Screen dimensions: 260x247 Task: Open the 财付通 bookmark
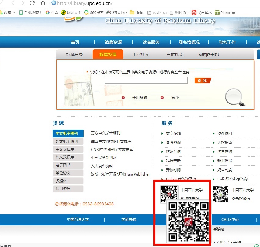(x=179, y=12)
